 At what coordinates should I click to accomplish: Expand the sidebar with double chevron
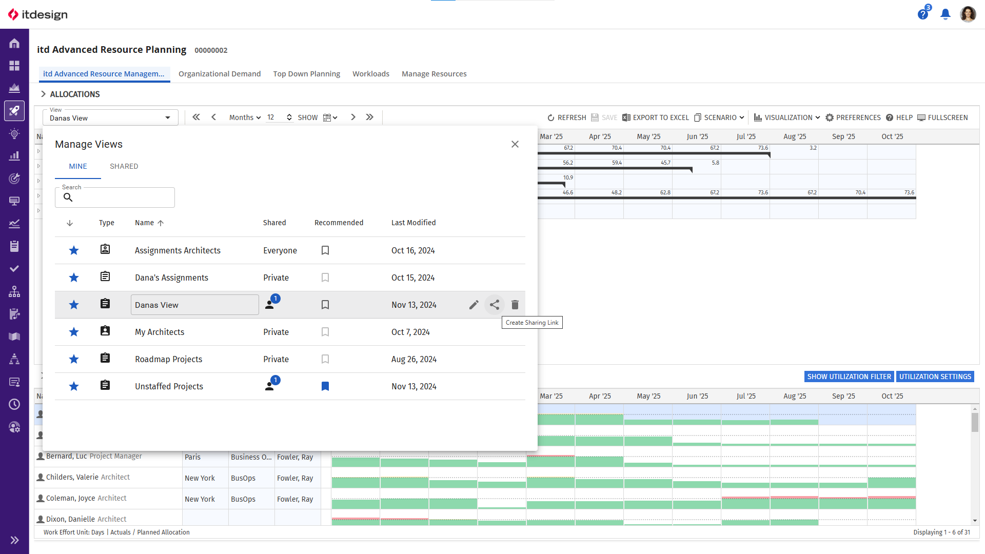tap(14, 540)
